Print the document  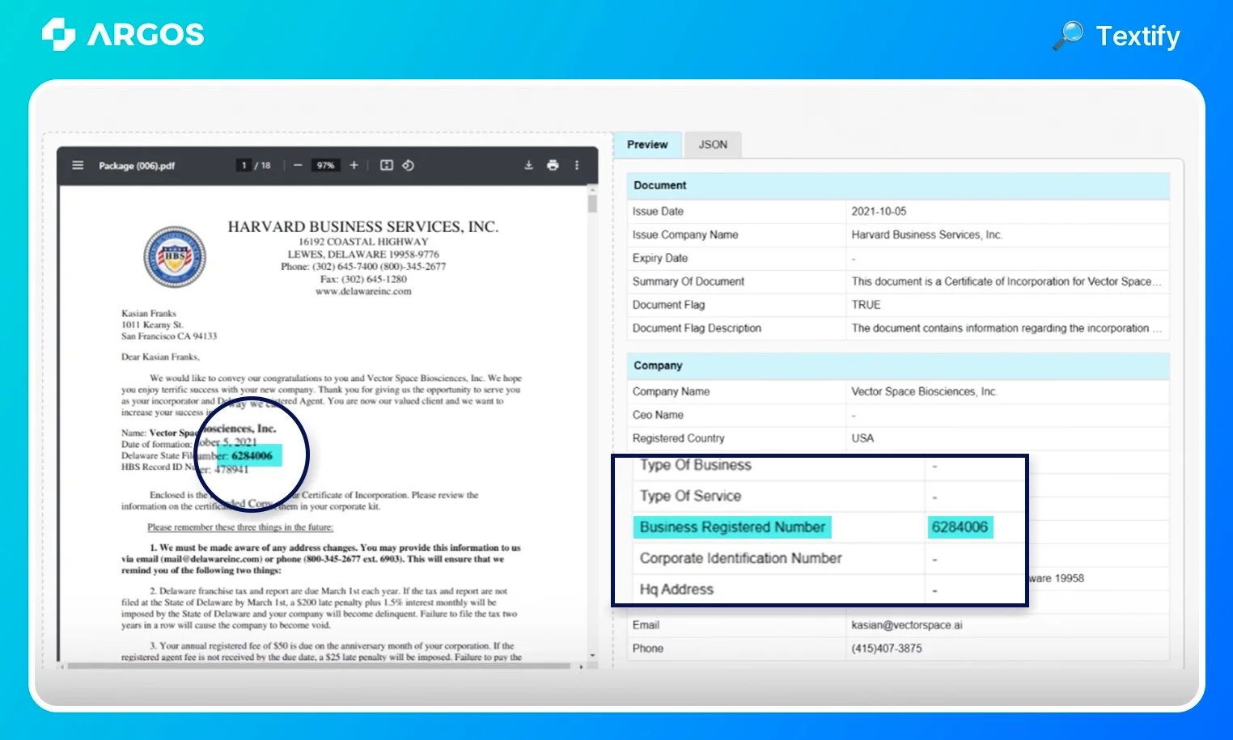point(553,165)
